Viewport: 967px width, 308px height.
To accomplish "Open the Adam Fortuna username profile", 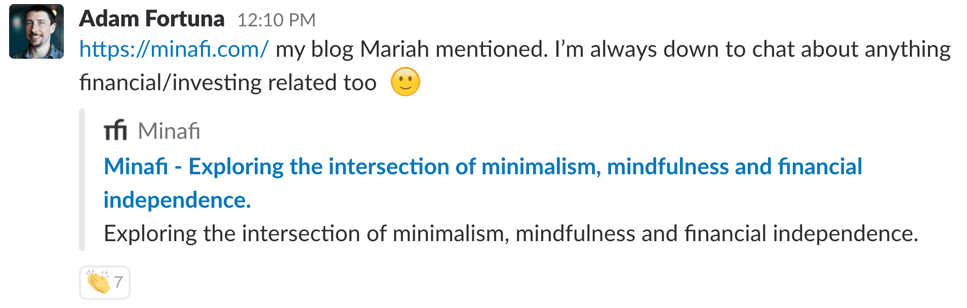I will [x=151, y=19].
